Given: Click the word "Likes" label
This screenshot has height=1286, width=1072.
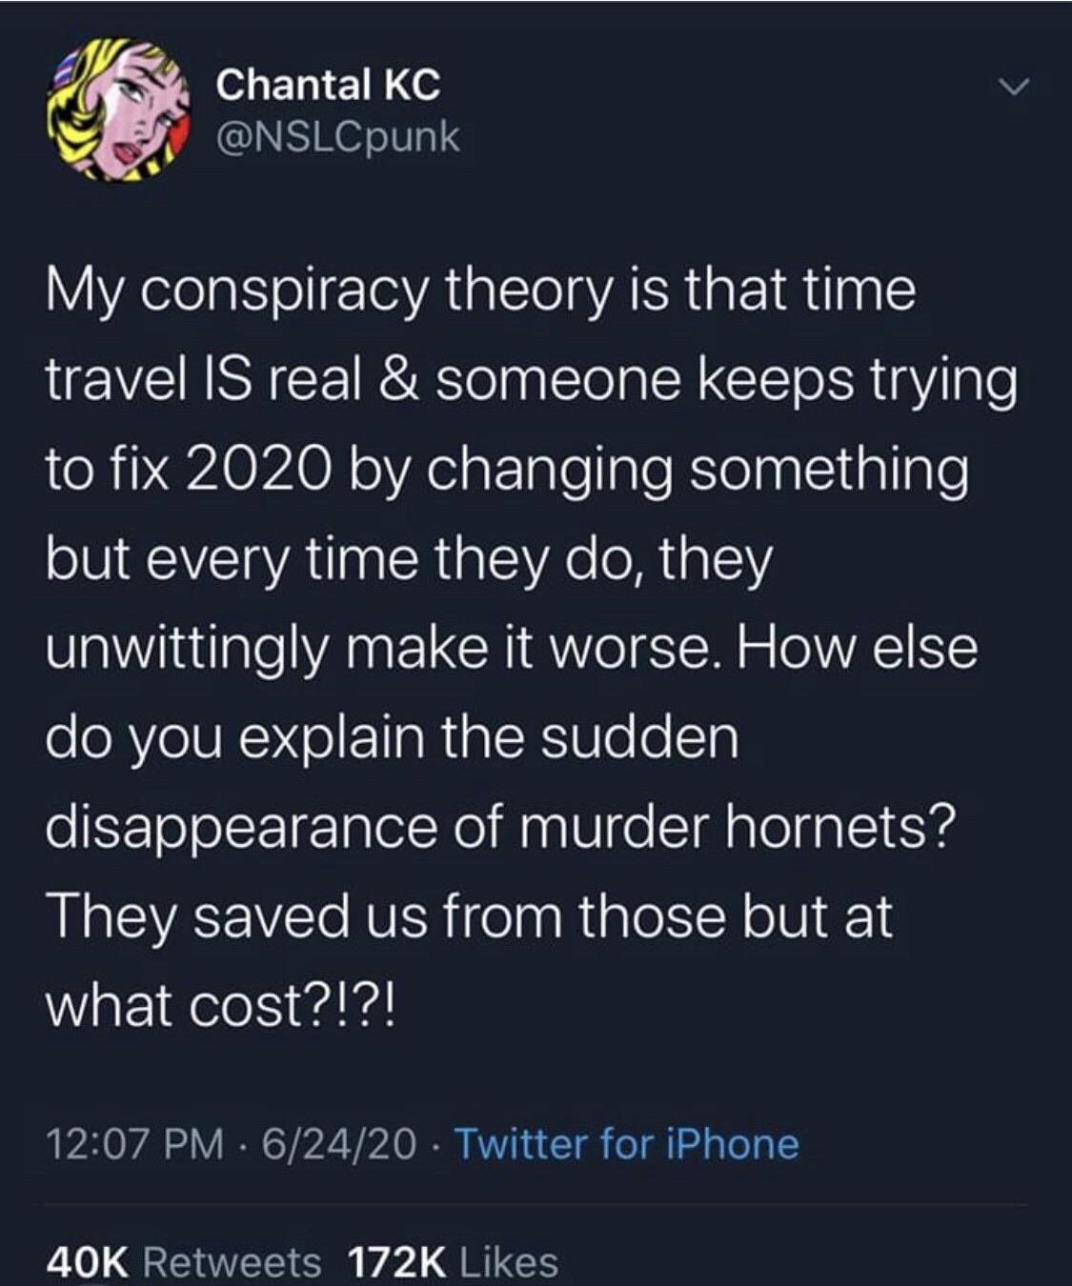Looking at the screenshot, I should 508,1261.
